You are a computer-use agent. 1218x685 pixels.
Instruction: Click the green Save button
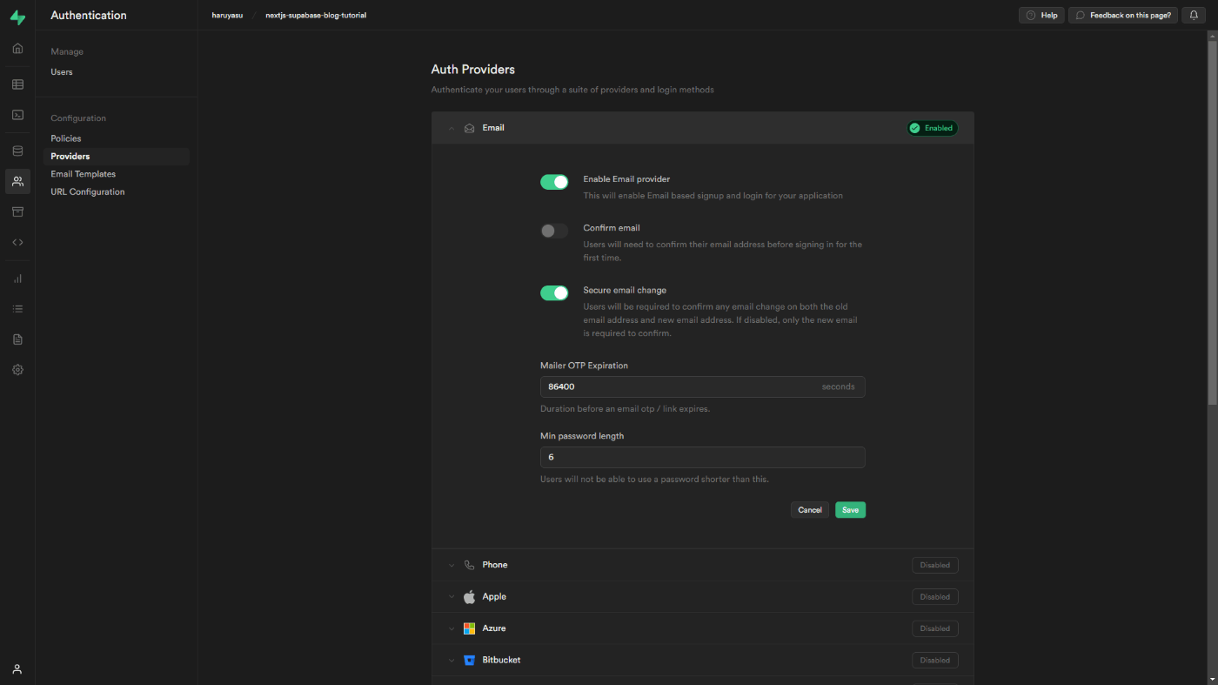pyautogui.click(x=850, y=510)
